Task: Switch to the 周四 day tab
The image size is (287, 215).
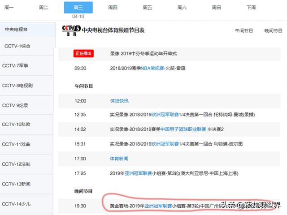Action: point(113,8)
